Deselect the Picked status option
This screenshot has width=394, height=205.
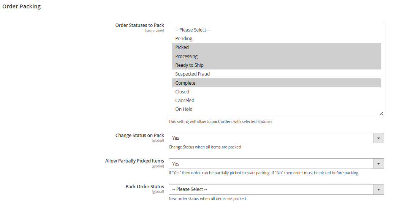pos(182,47)
